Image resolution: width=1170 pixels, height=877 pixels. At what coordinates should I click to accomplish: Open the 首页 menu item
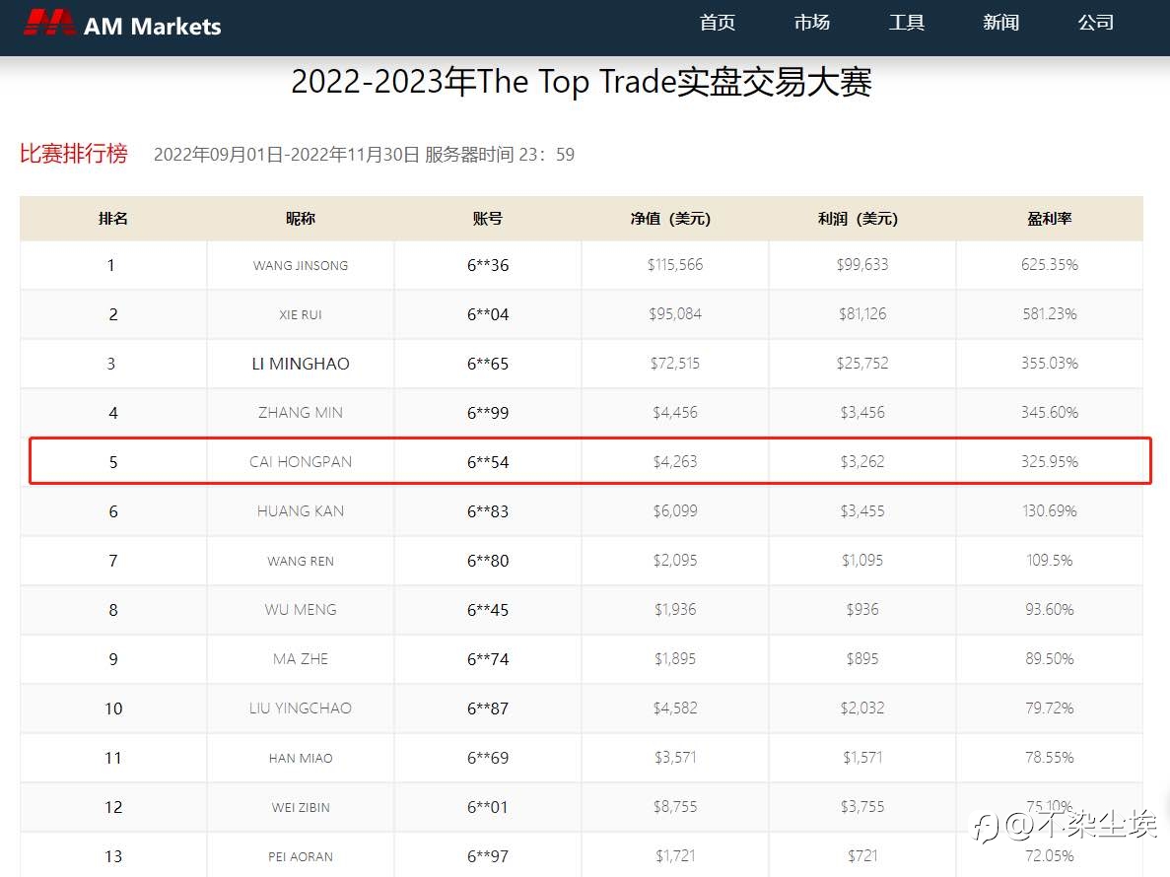pos(717,23)
